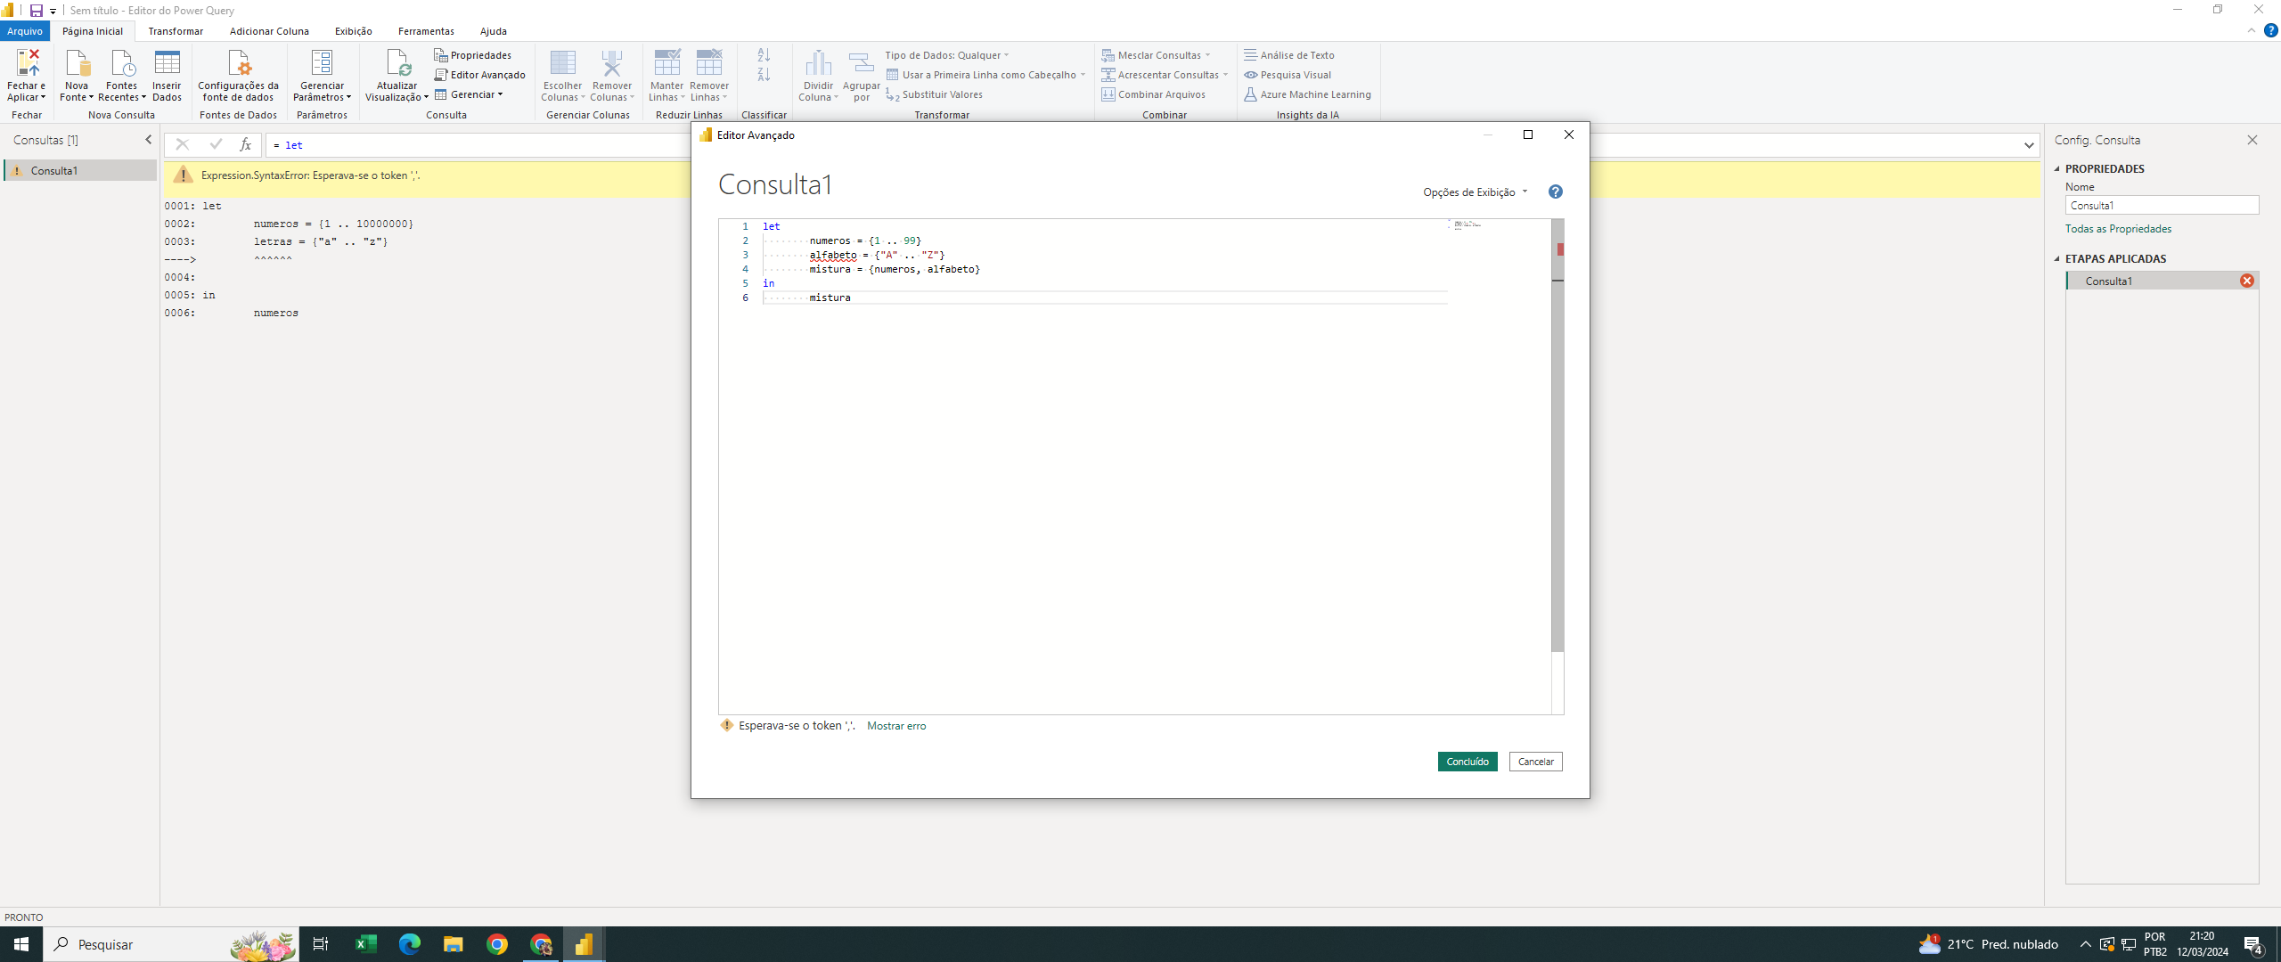This screenshot has width=2281, height=962.
Task: Switch to Transformar tab
Action: tap(176, 31)
